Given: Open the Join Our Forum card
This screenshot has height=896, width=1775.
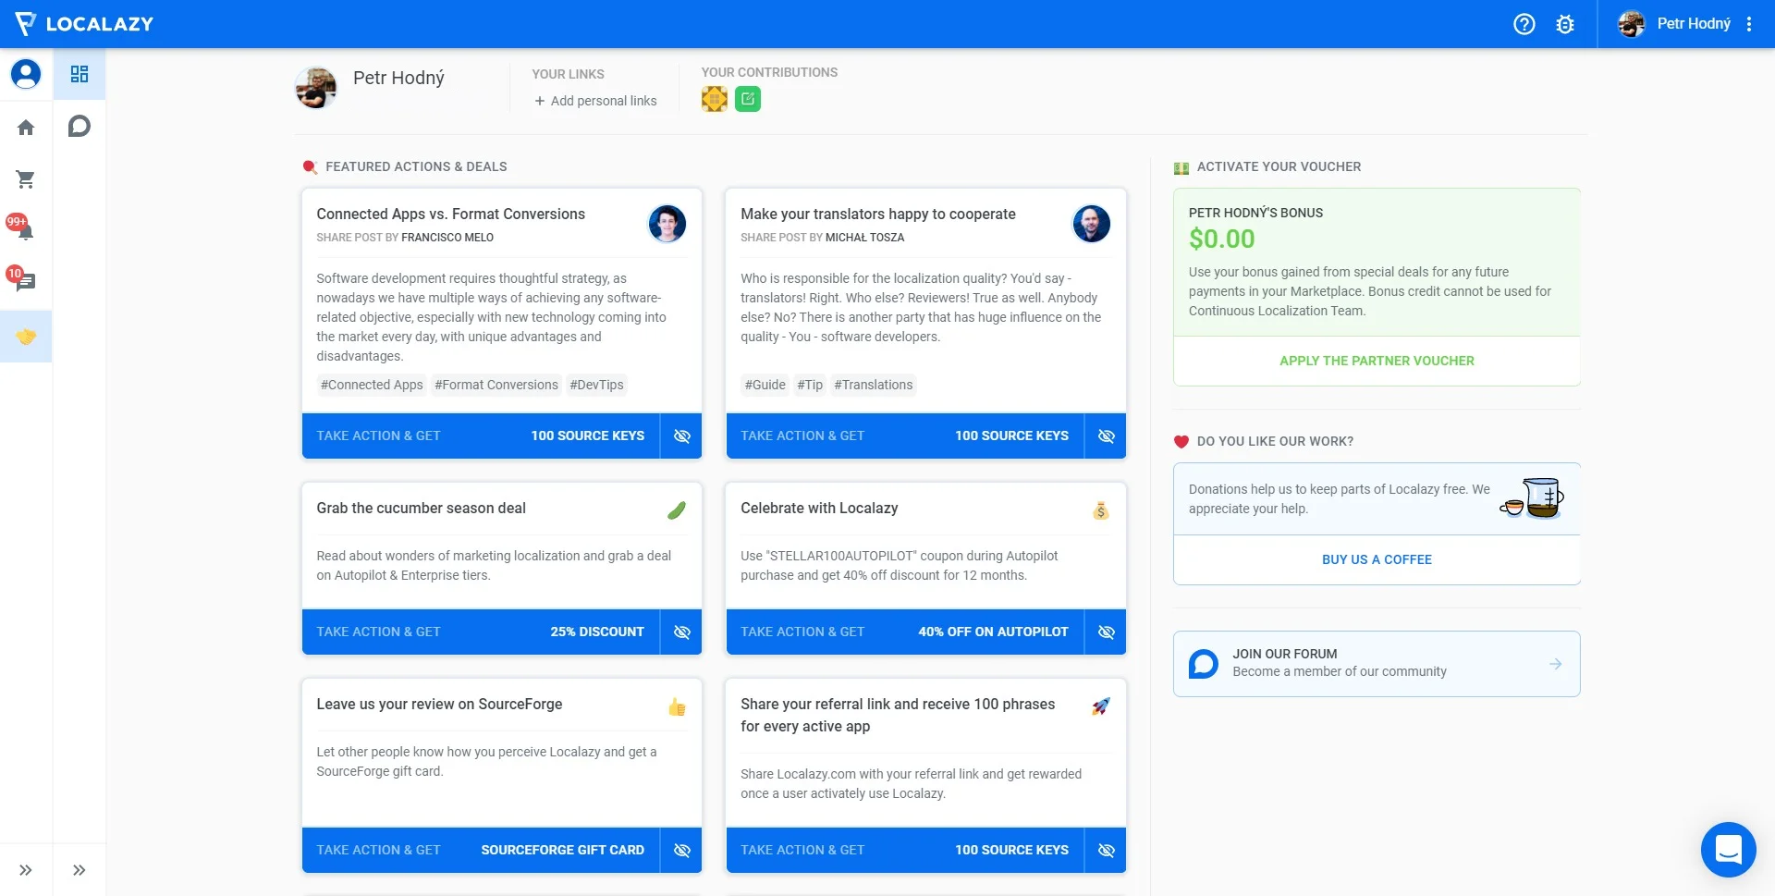Looking at the screenshot, I should click(x=1377, y=664).
